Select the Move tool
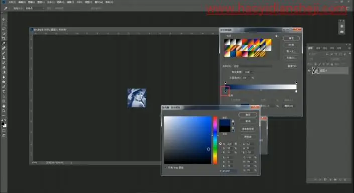354x193 pixels. (x=4, y=19)
